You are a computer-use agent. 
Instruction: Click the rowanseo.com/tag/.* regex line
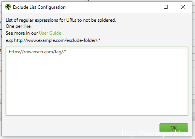37,52
